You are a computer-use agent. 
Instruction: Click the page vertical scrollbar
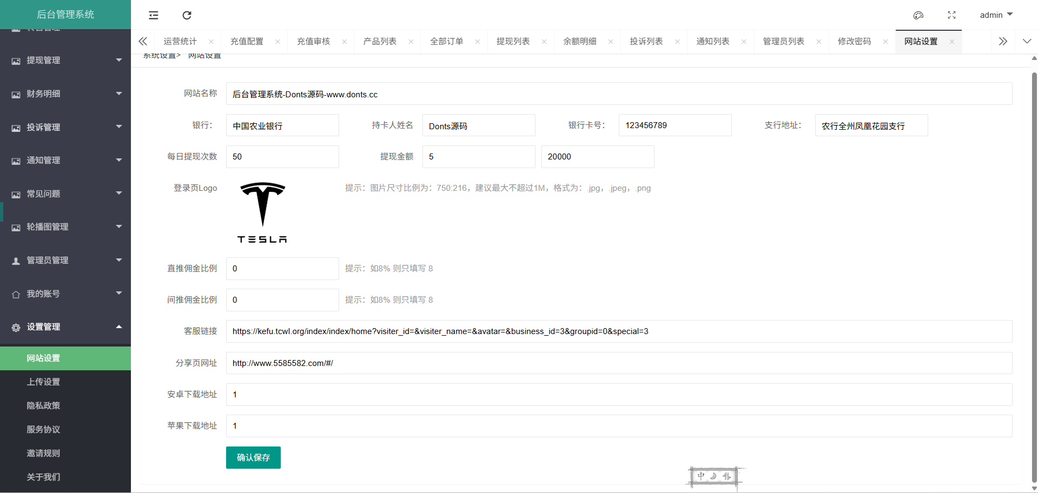[1034, 270]
